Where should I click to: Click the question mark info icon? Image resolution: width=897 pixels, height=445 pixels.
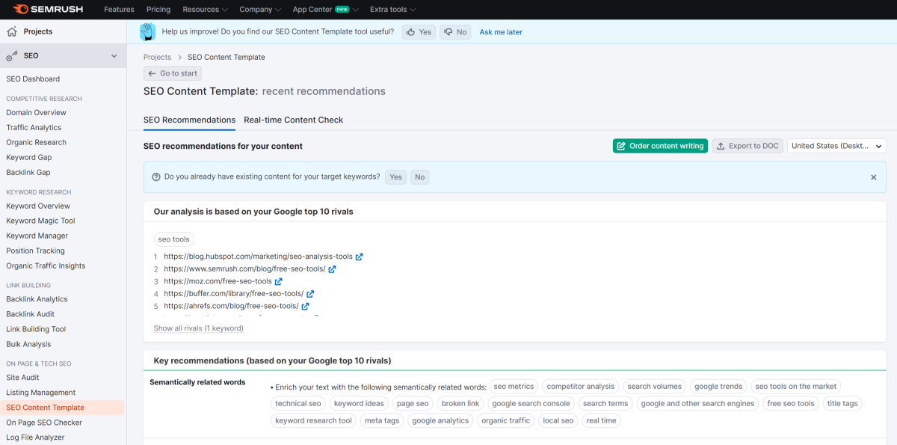coord(156,177)
